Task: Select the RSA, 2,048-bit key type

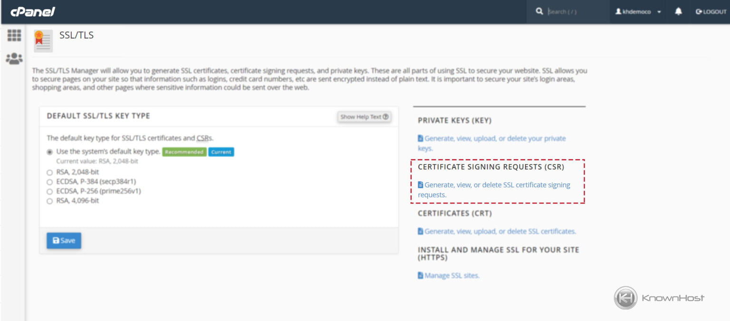Action: pyautogui.click(x=49, y=173)
